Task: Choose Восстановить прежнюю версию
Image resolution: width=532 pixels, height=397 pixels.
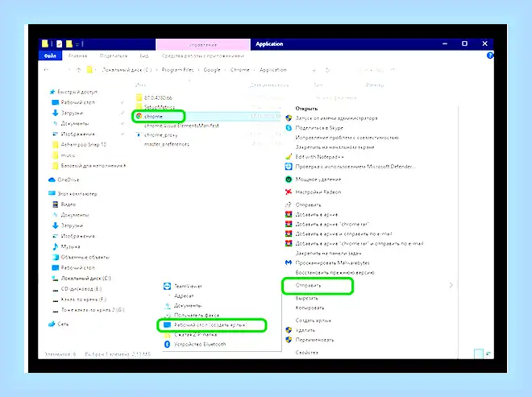Action: pos(335,272)
